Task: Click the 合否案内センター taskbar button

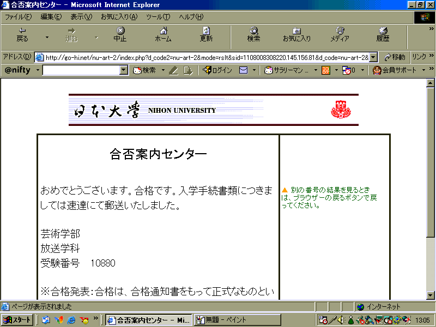Action: 149,320
